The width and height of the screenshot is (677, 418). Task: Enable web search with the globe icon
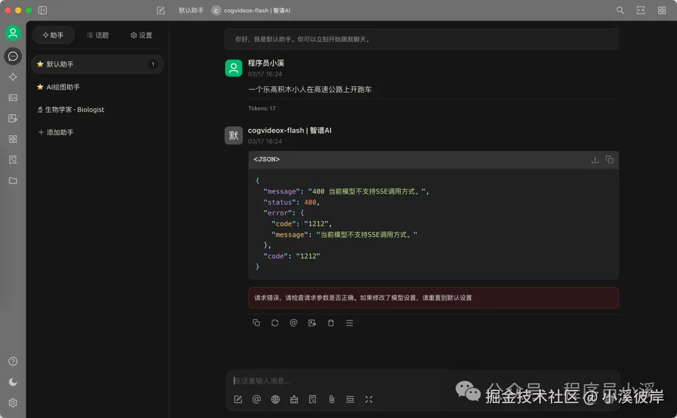tap(275, 399)
